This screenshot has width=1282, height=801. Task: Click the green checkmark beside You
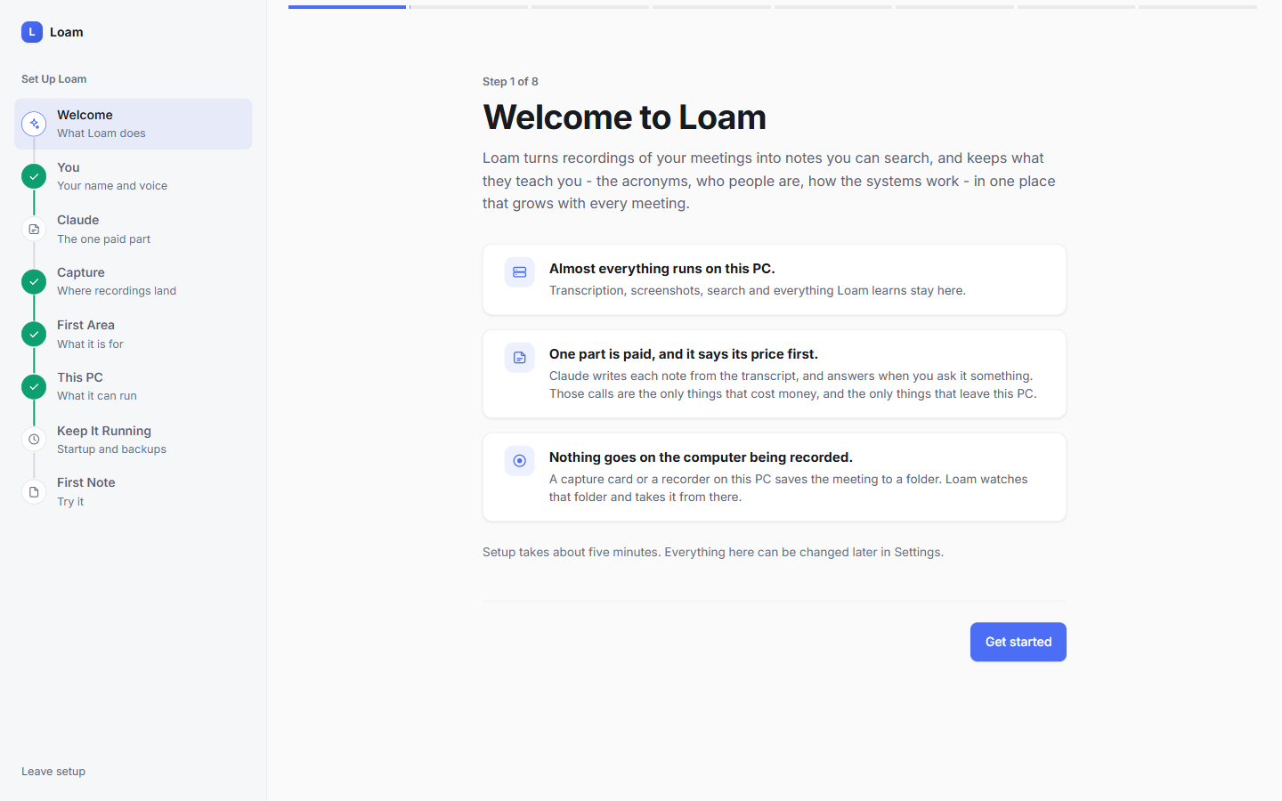pos(34,176)
